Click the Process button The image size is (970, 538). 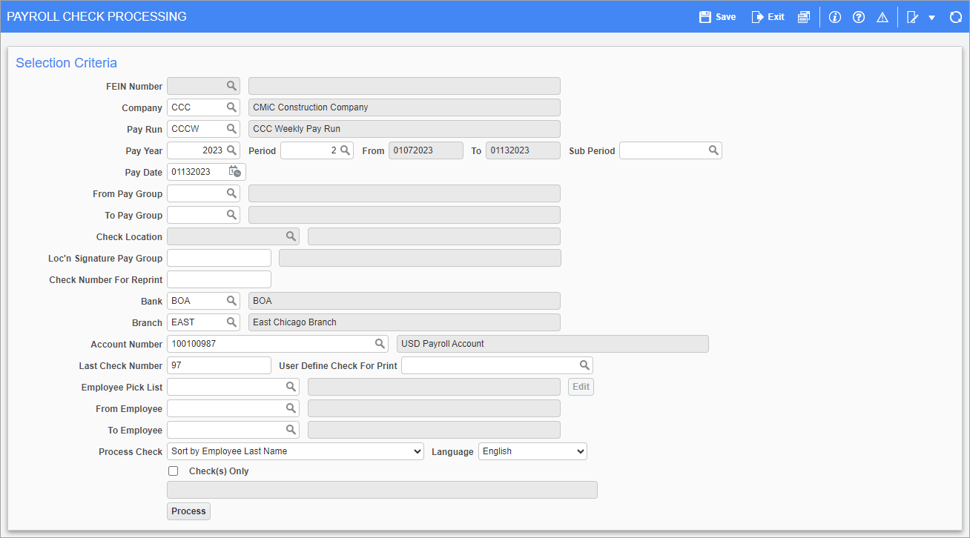pos(188,511)
